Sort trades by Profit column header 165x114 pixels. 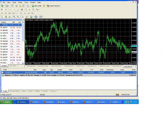tap(131, 70)
